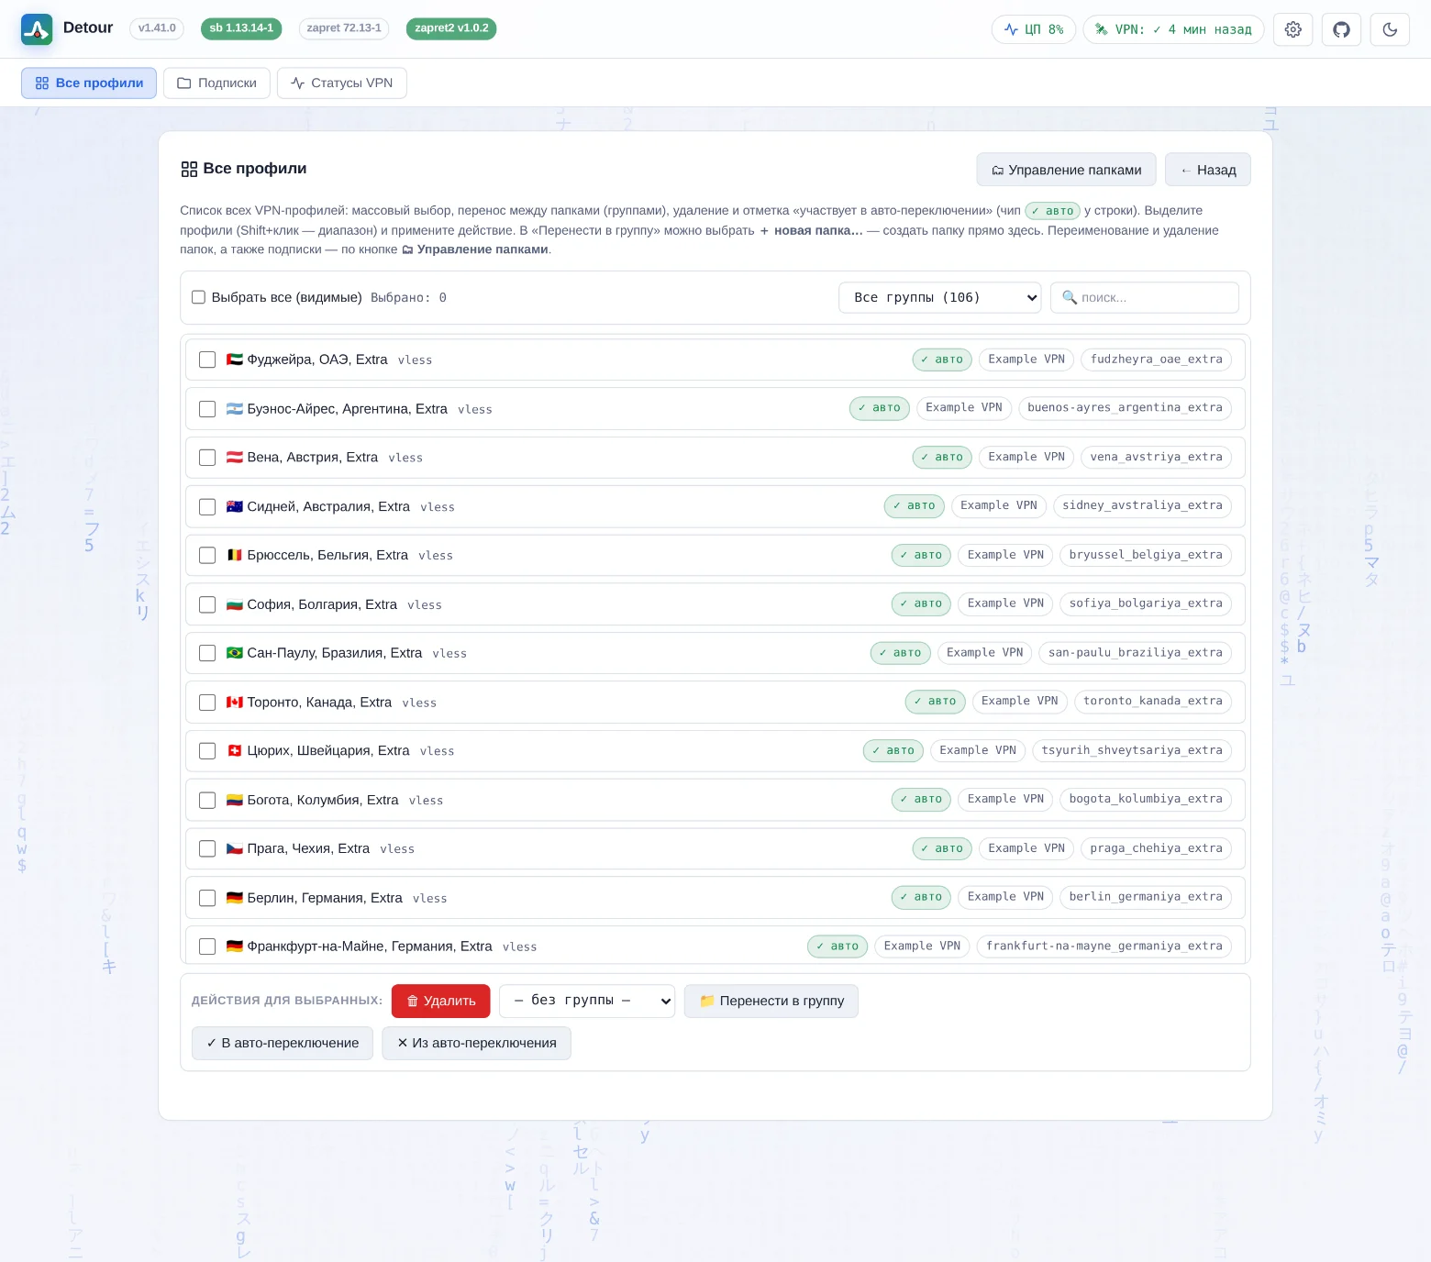Tick the checkbox for Брюссель, Бельгия
This screenshot has width=1431, height=1262.
(207, 555)
